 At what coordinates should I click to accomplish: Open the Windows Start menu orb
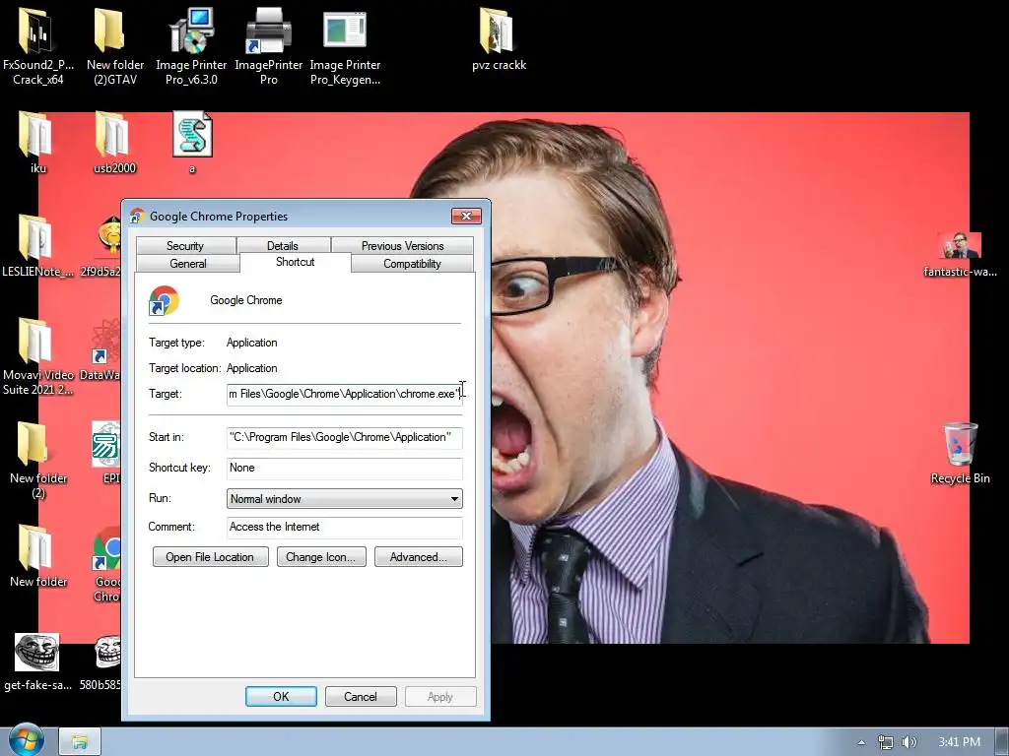pos(26,740)
